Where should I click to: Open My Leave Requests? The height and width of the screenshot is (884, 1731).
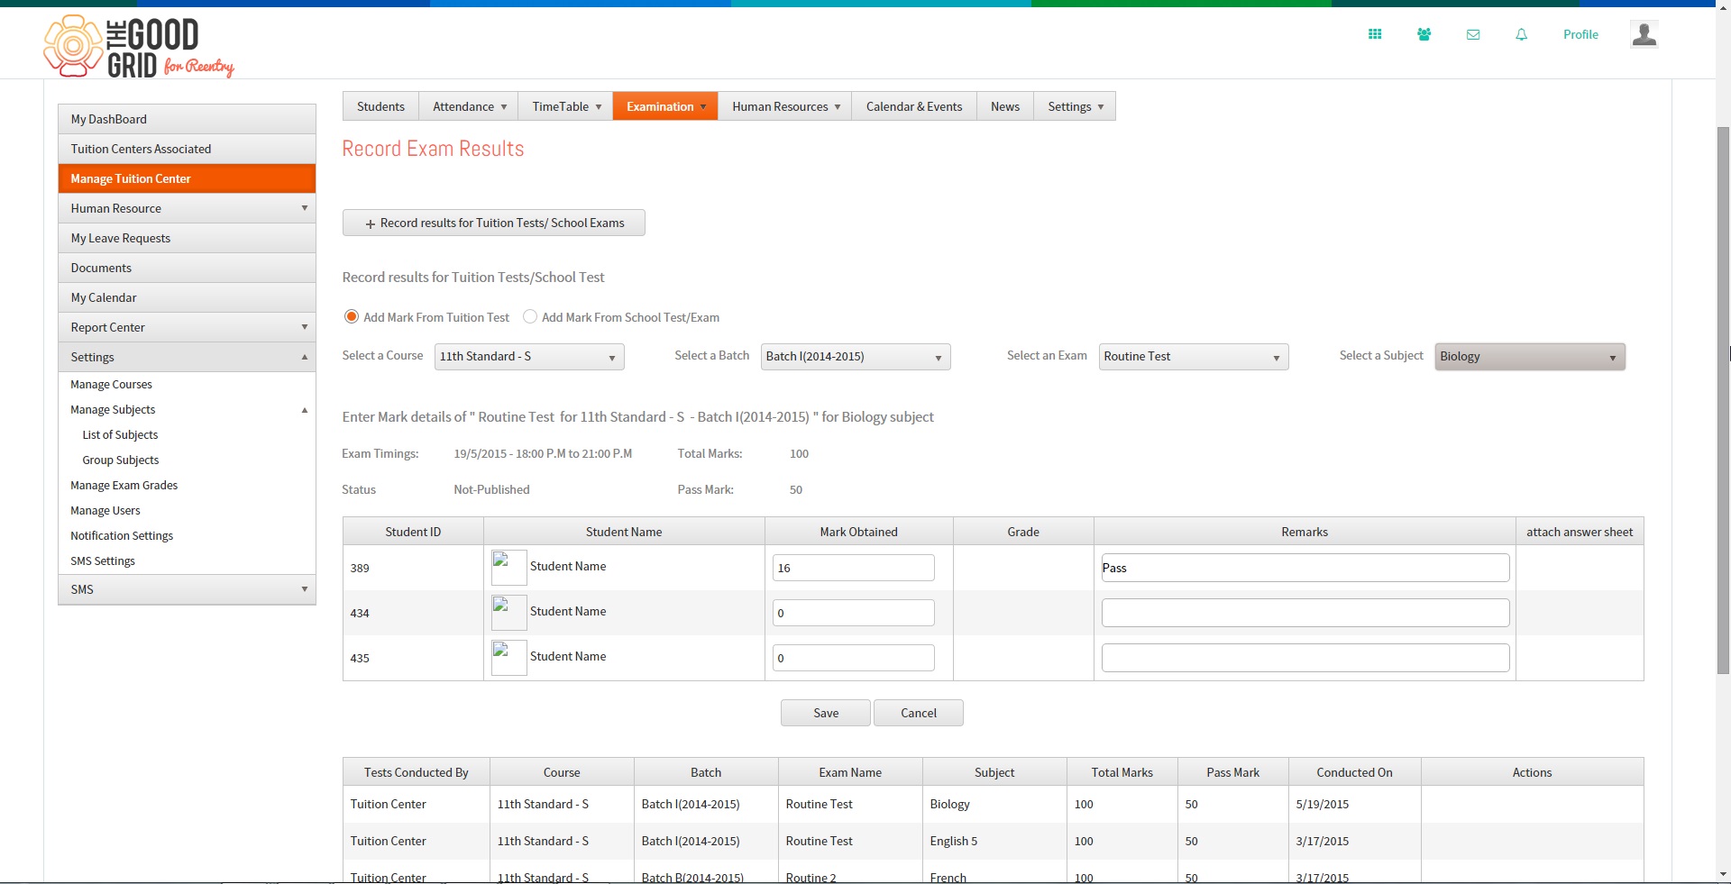pyautogui.click(x=187, y=238)
